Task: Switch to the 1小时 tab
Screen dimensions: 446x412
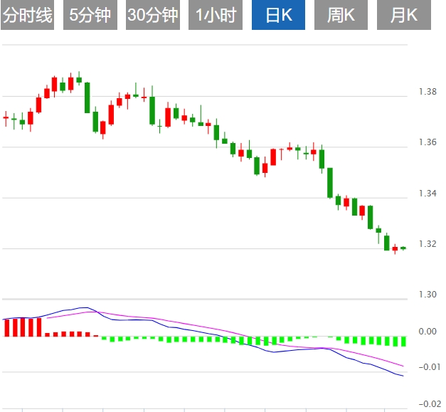Action: [x=215, y=16]
